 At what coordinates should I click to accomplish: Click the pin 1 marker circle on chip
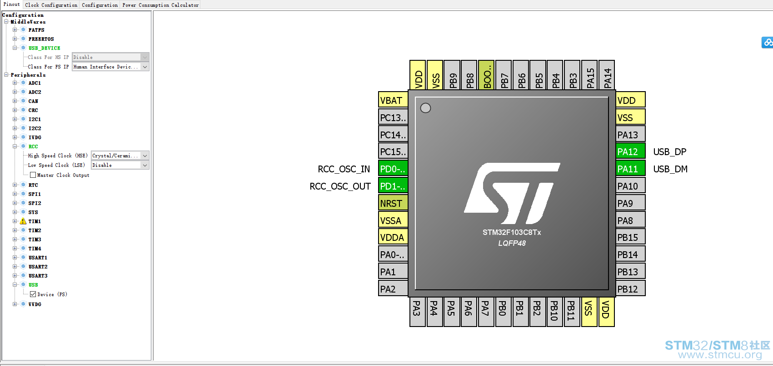(x=425, y=108)
